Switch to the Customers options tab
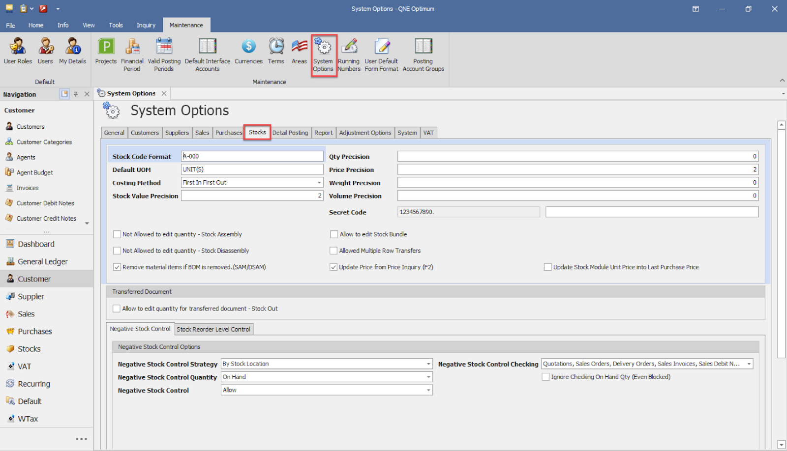787x451 pixels. click(x=145, y=133)
